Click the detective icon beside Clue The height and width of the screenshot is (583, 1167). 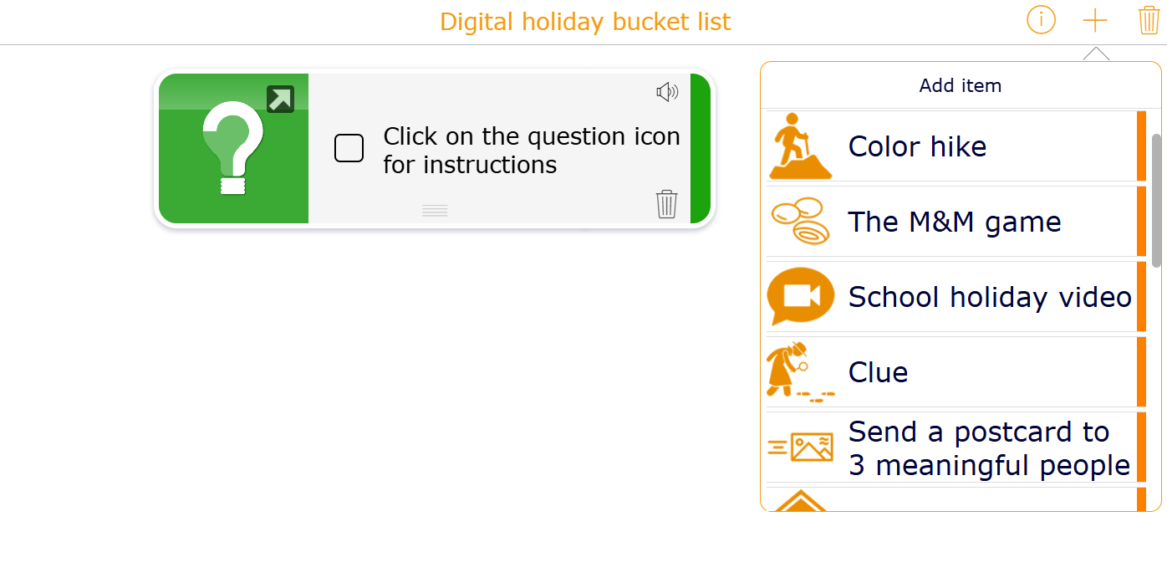798,371
